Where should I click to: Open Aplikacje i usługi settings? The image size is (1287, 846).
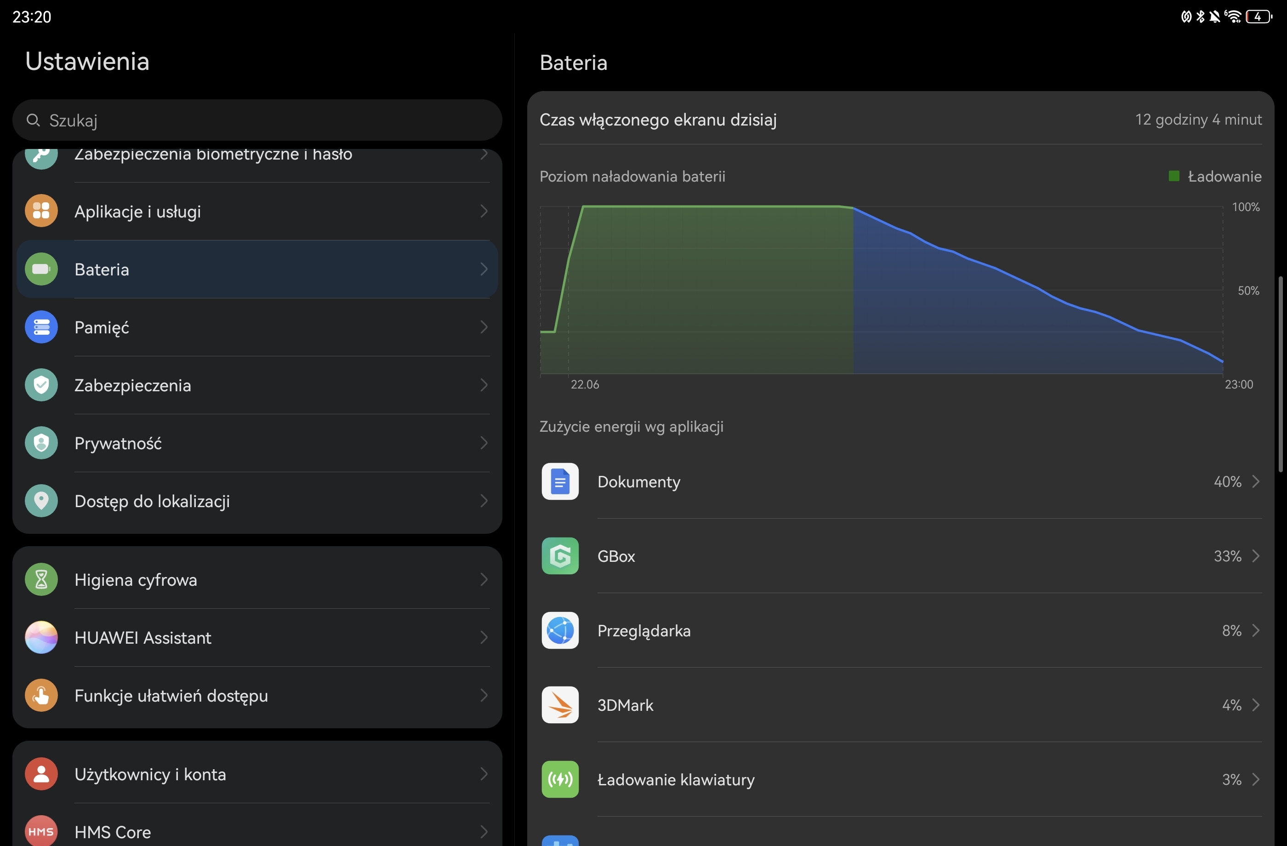tap(257, 211)
